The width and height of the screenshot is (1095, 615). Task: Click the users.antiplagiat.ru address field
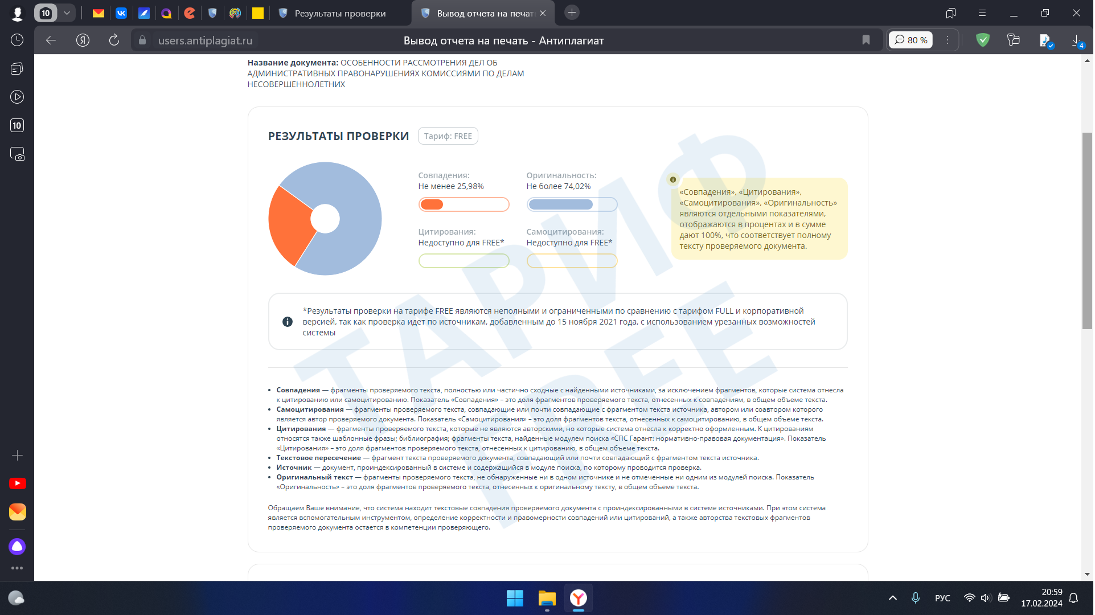(x=205, y=40)
